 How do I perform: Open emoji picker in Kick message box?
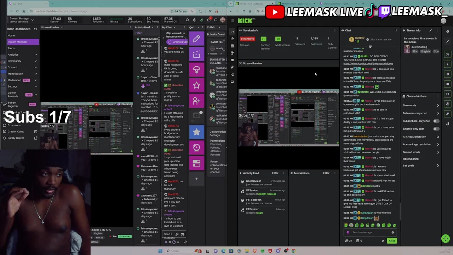pyautogui.click(x=392, y=232)
